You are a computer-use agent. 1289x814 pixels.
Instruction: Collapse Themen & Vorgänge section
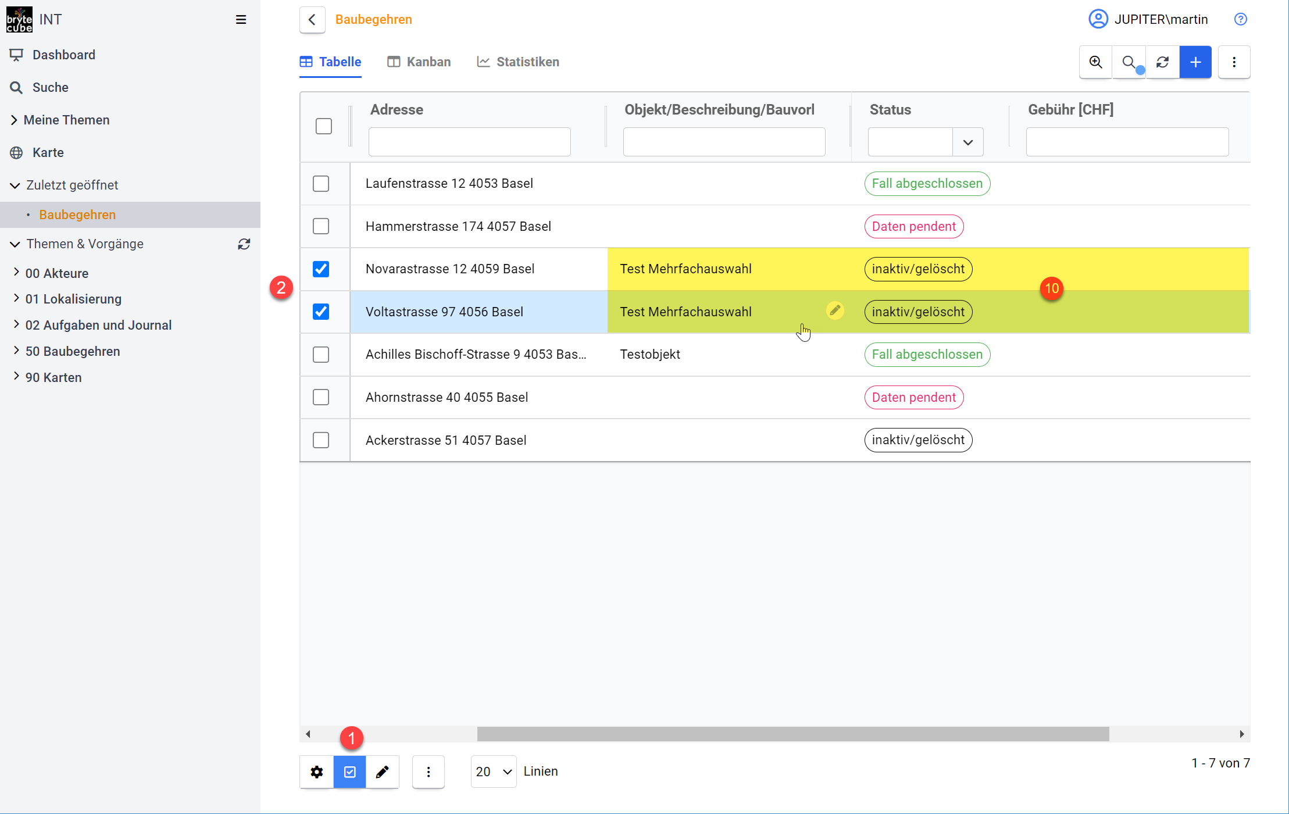[x=15, y=244]
